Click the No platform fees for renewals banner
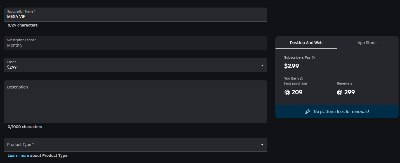 (x=337, y=111)
